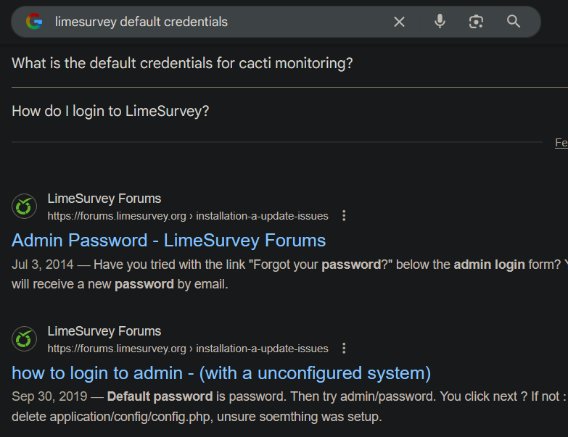Click 'LimeSurvey Forums' site name of second result

click(104, 331)
